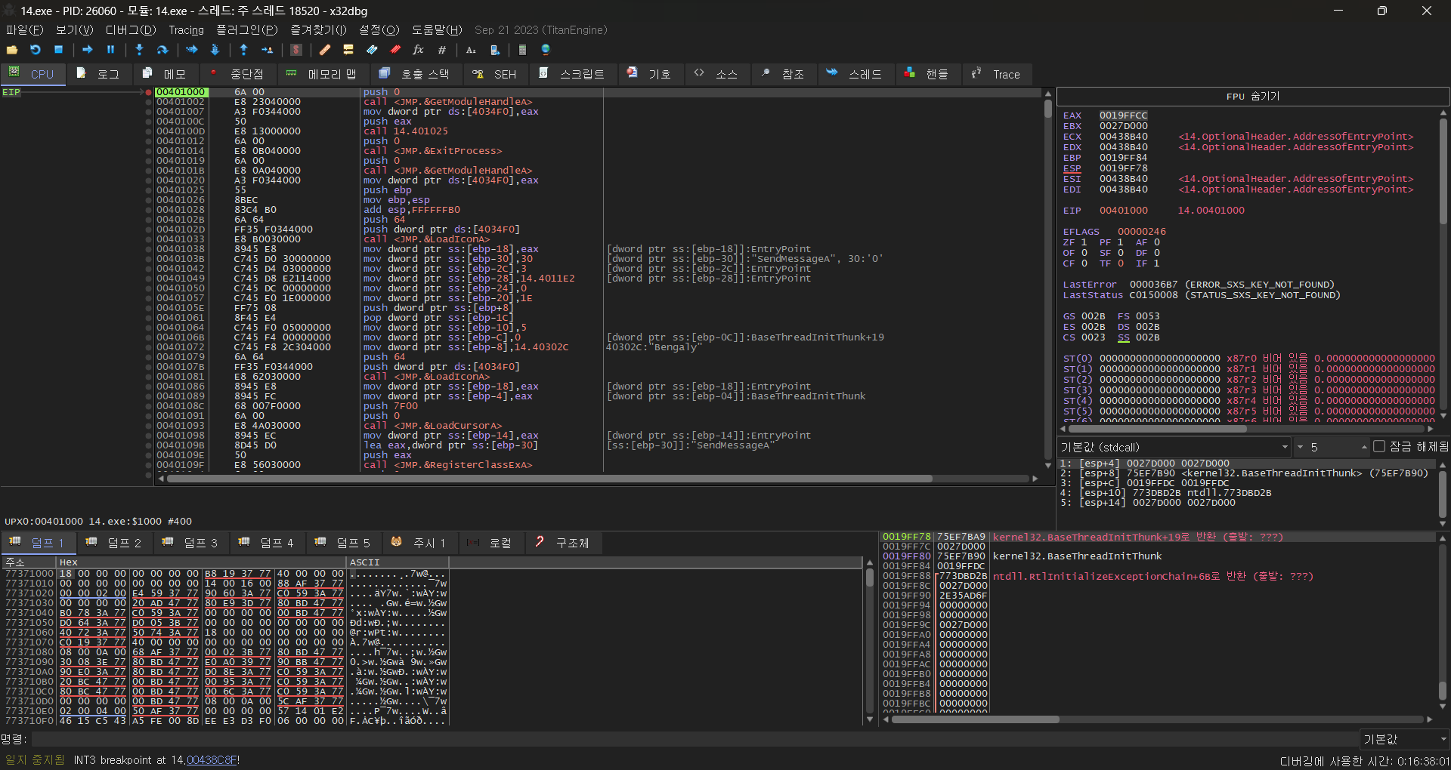1451x770 pixels.
Task: Pause execution using the pause icon
Action: pyautogui.click(x=110, y=50)
